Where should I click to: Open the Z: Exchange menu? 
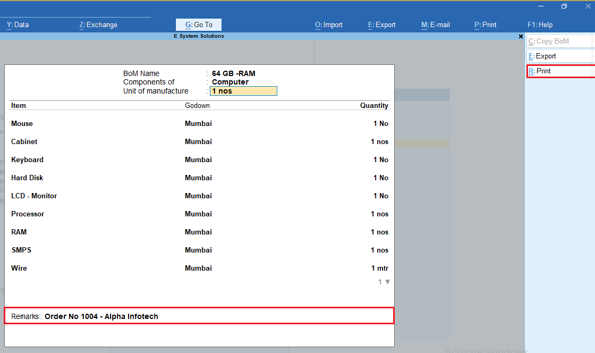(x=98, y=24)
